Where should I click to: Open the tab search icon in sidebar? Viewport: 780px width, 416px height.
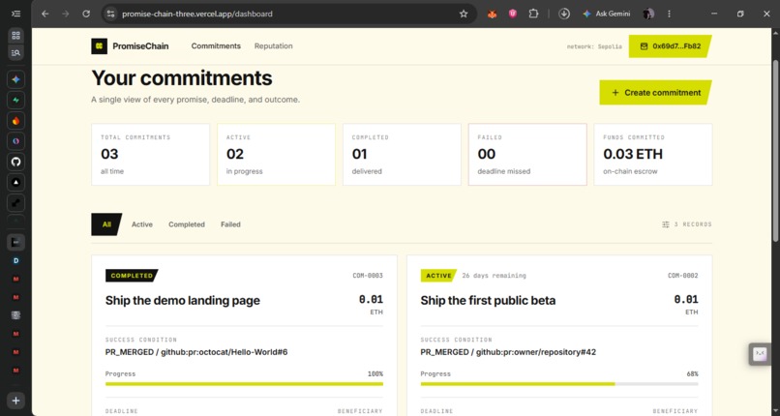15,52
